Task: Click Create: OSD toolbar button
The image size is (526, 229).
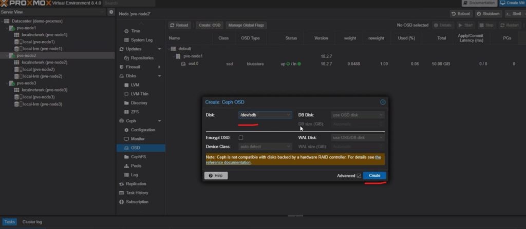Action: [x=210, y=26]
